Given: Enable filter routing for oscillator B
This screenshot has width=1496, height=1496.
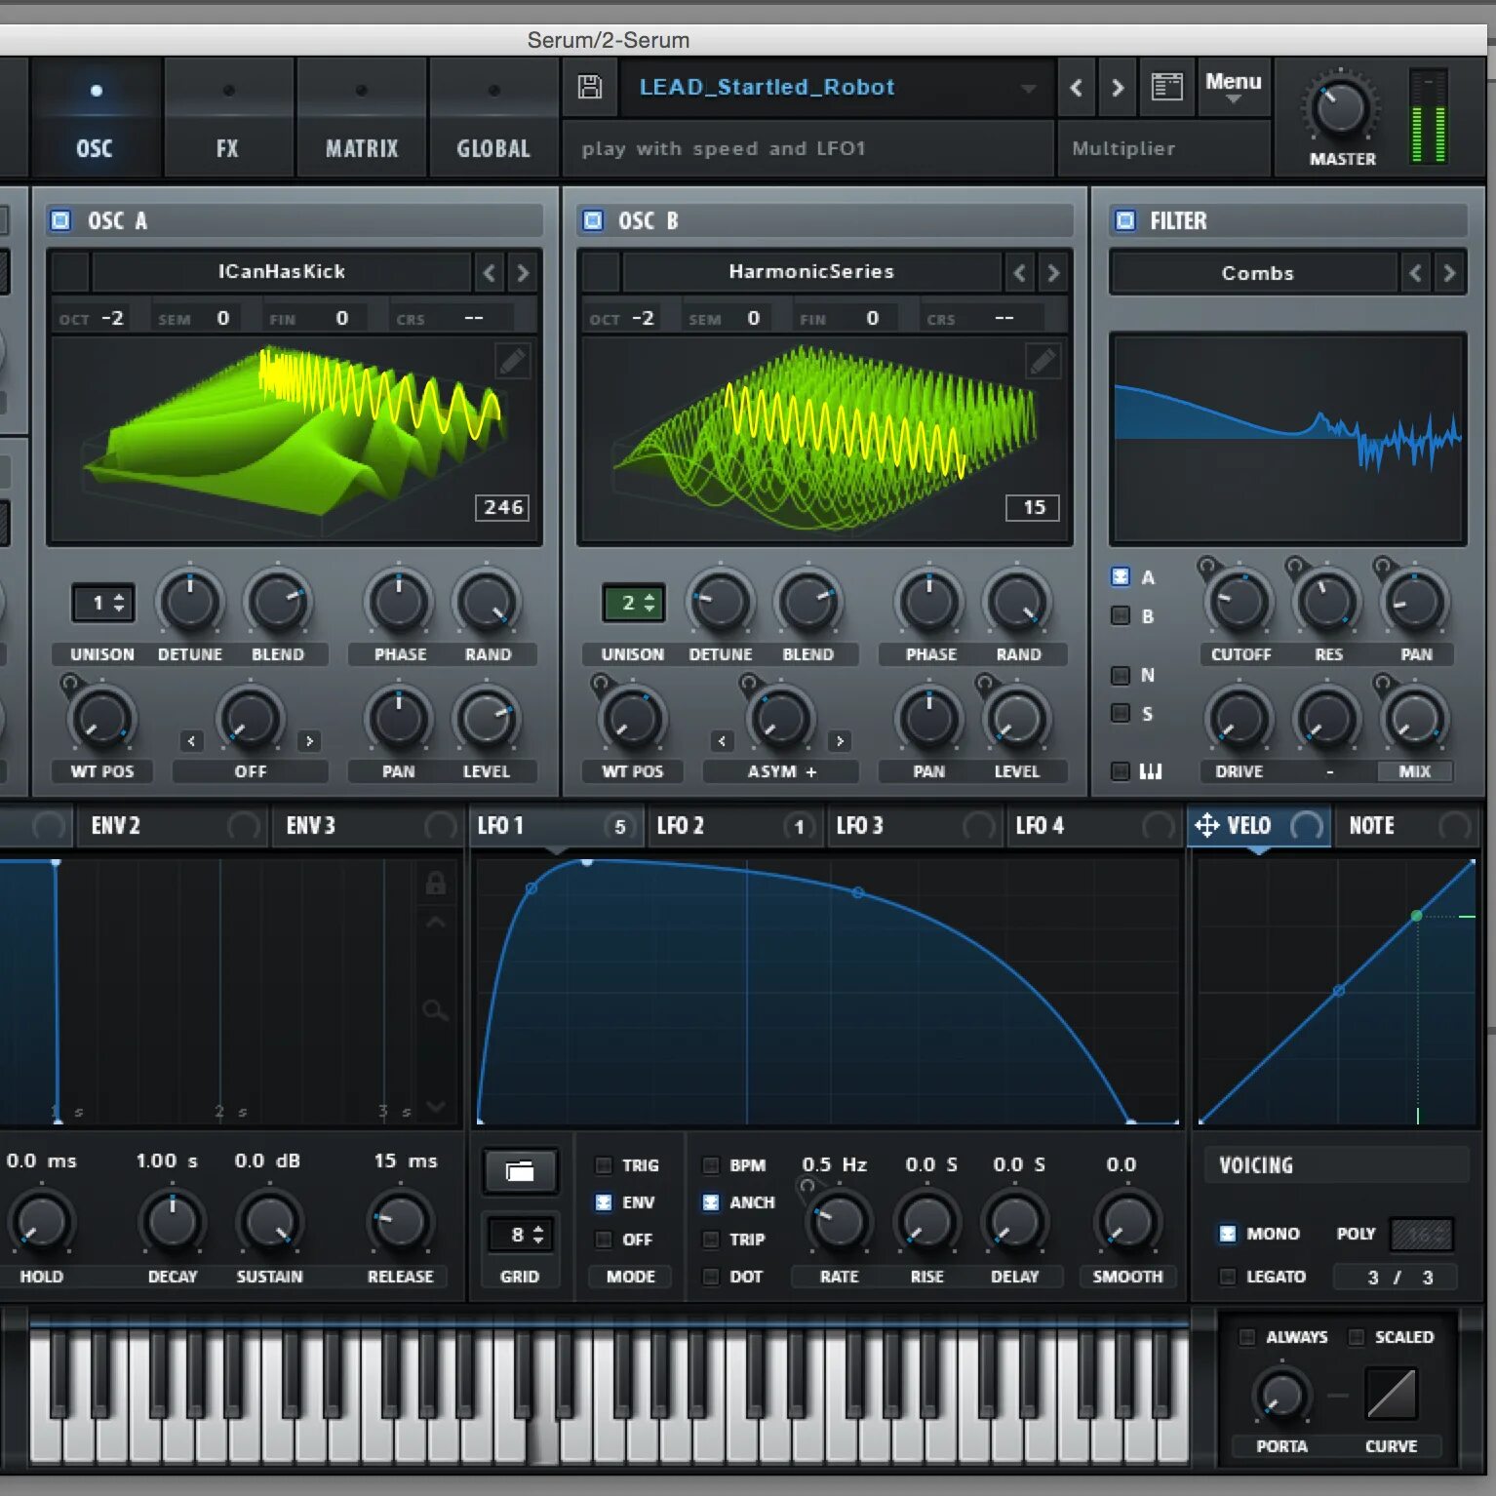Looking at the screenshot, I should 1121,615.
